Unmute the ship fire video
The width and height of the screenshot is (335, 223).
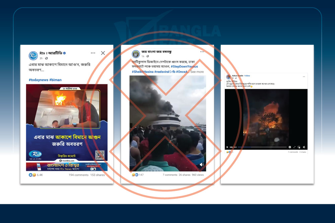point(202,165)
